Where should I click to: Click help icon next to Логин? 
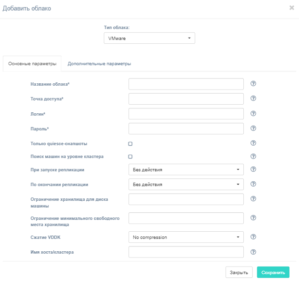coord(253,114)
